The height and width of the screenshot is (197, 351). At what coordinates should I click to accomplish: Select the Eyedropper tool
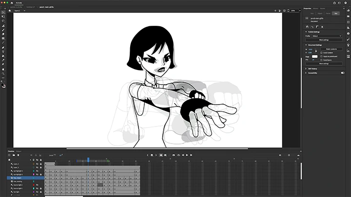(x=3, y=60)
